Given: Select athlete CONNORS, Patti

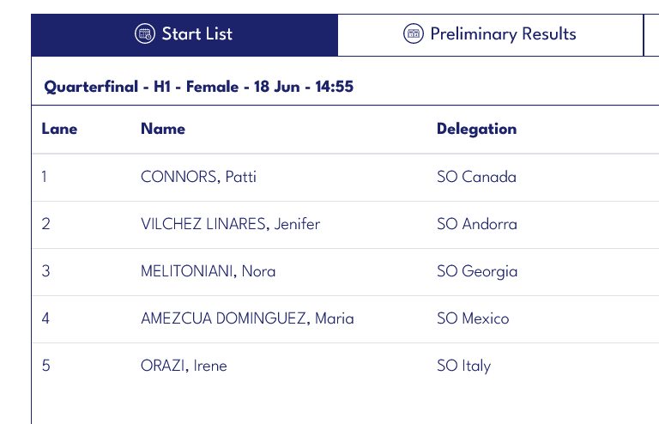Looking at the screenshot, I should [x=198, y=177].
